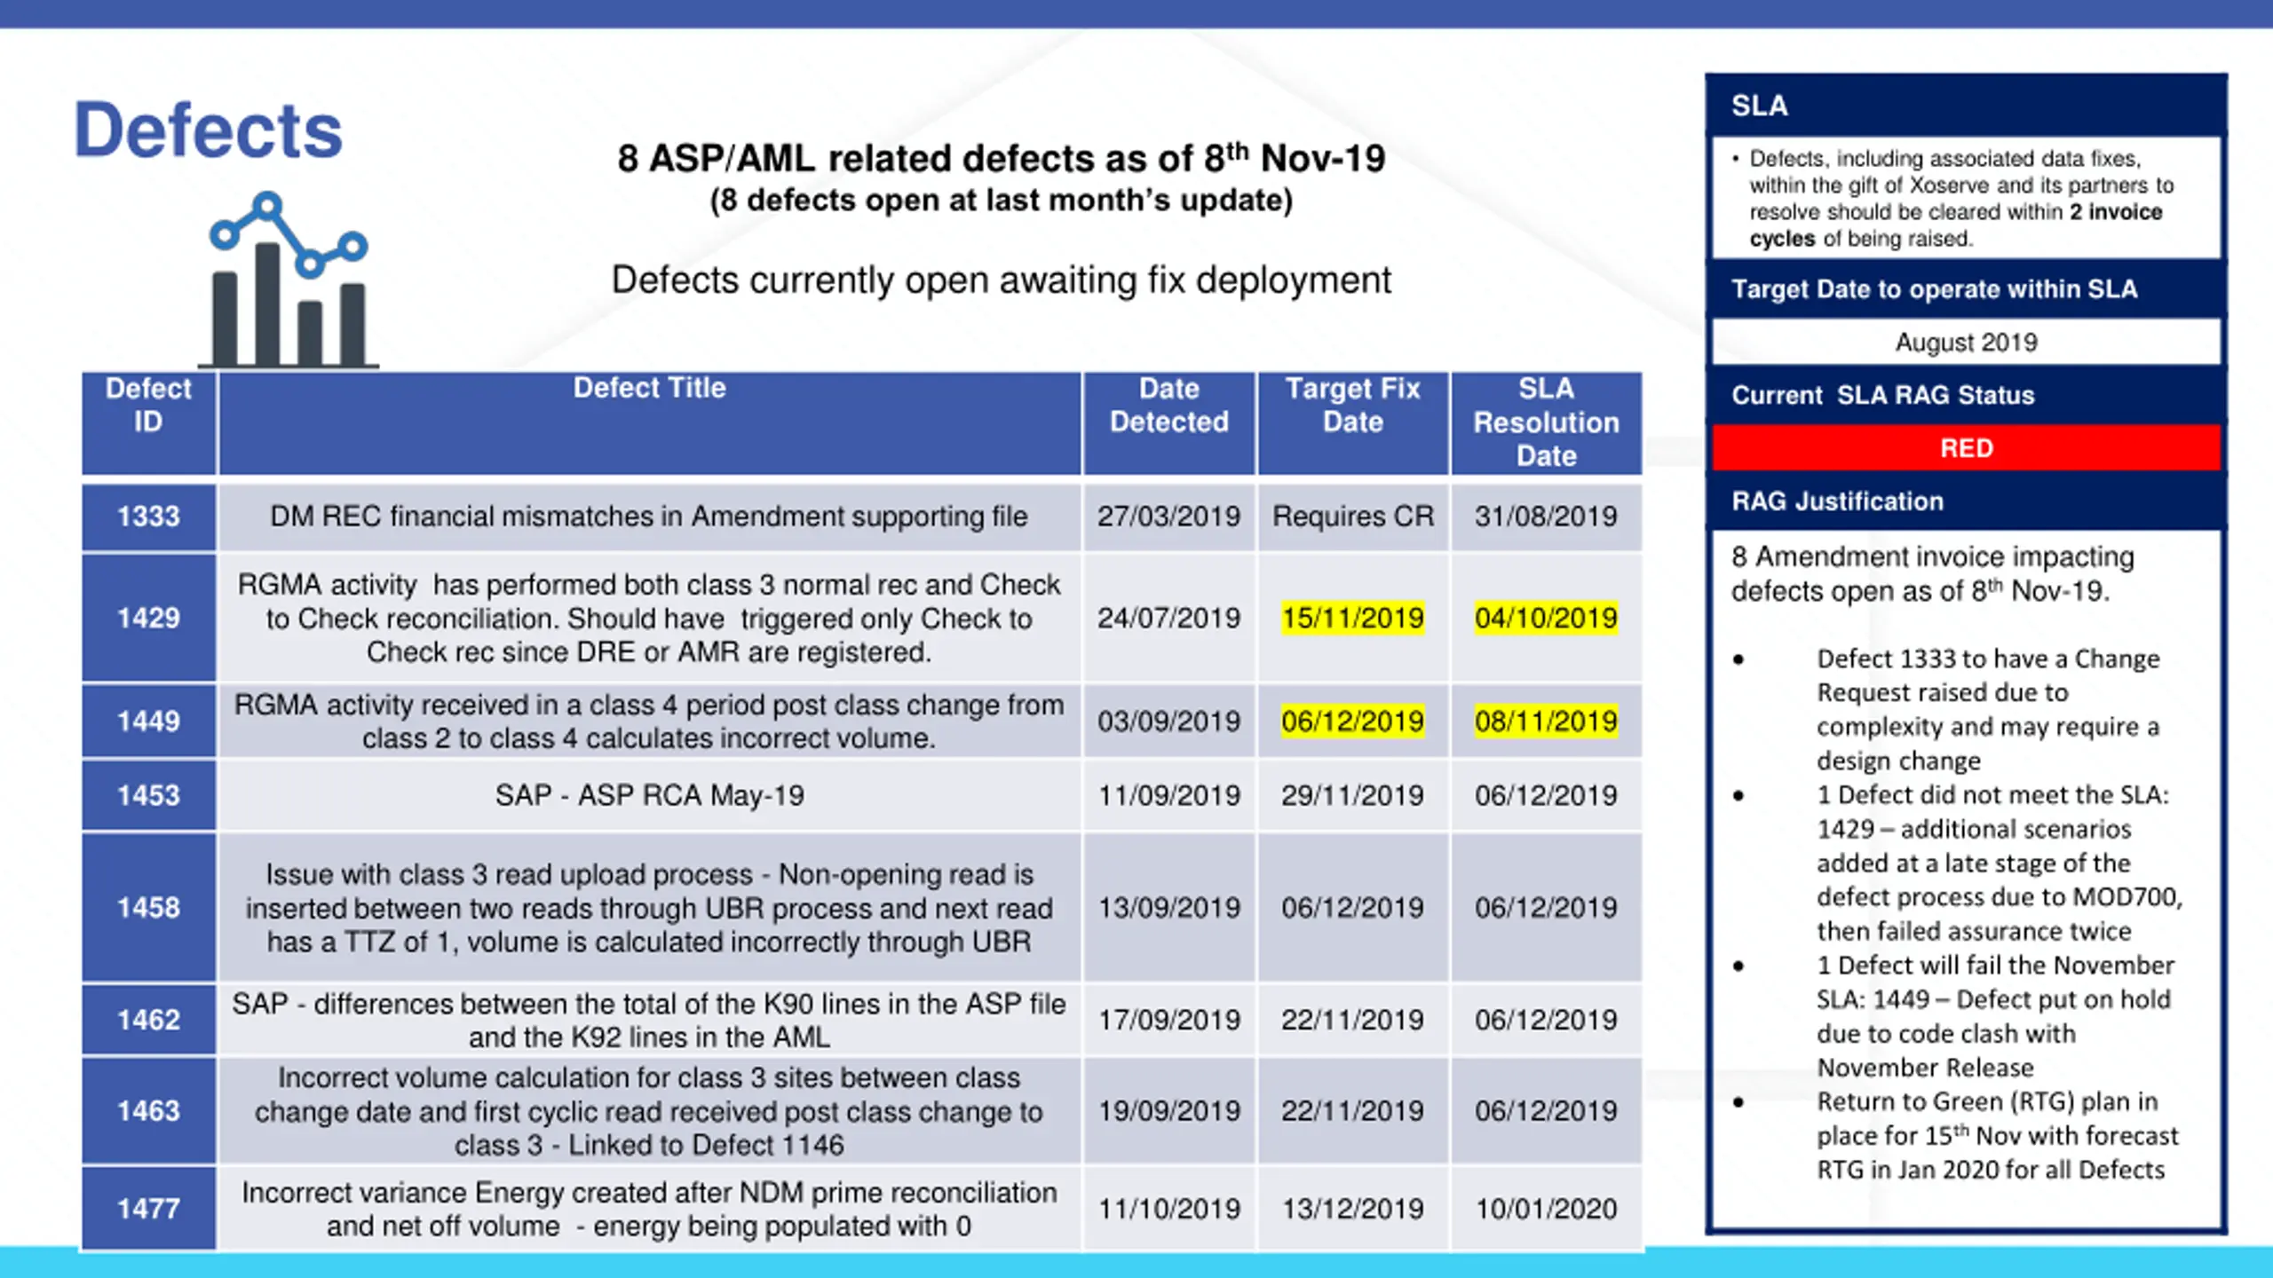Click the Requires CR cell
The image size is (2273, 1278).
click(1353, 517)
